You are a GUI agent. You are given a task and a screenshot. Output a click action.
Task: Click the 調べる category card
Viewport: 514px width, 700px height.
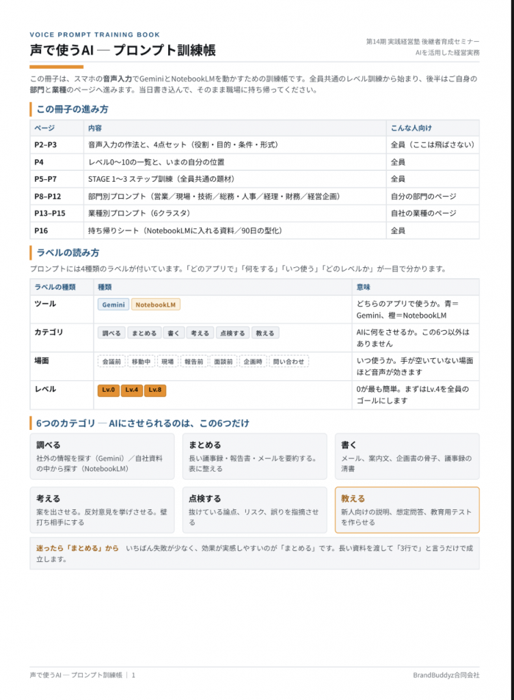pyautogui.click(x=102, y=456)
